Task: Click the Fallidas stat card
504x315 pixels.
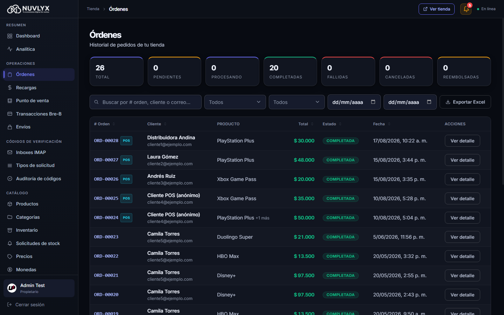Action: [x=348, y=71]
